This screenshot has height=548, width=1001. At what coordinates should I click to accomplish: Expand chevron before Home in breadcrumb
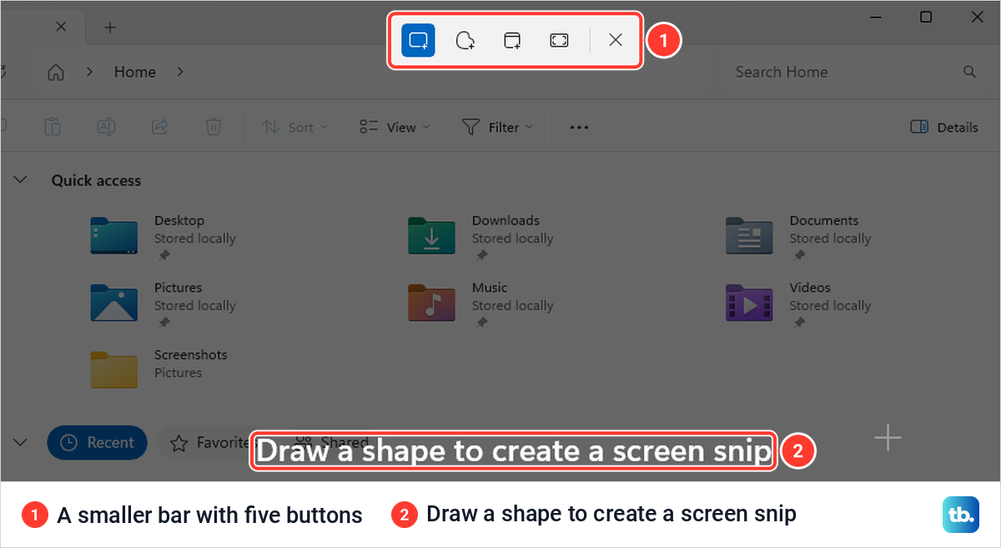[x=89, y=72]
